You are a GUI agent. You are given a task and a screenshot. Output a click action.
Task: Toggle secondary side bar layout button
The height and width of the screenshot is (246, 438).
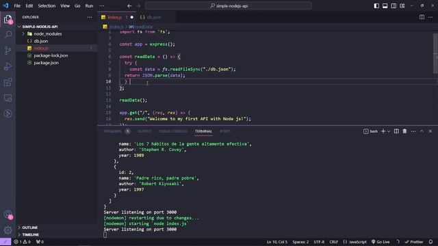click(394, 6)
